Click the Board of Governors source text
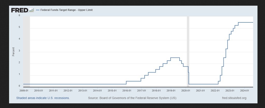Viewport: 265px width, 108px height. tap(132, 98)
